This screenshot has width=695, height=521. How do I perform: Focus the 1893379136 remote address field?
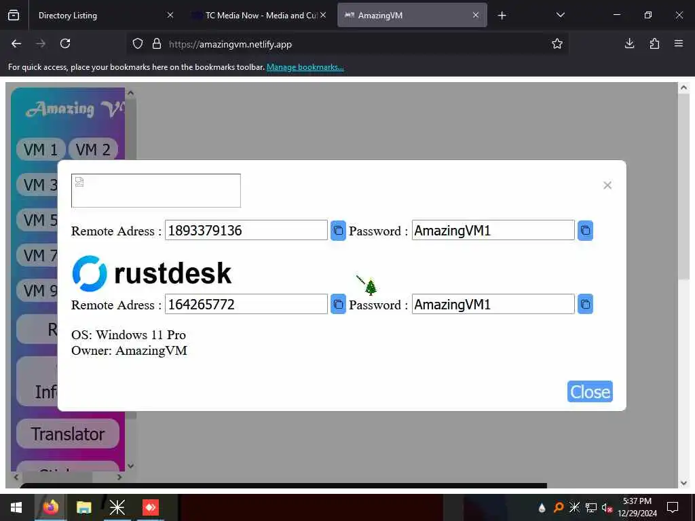tap(246, 231)
